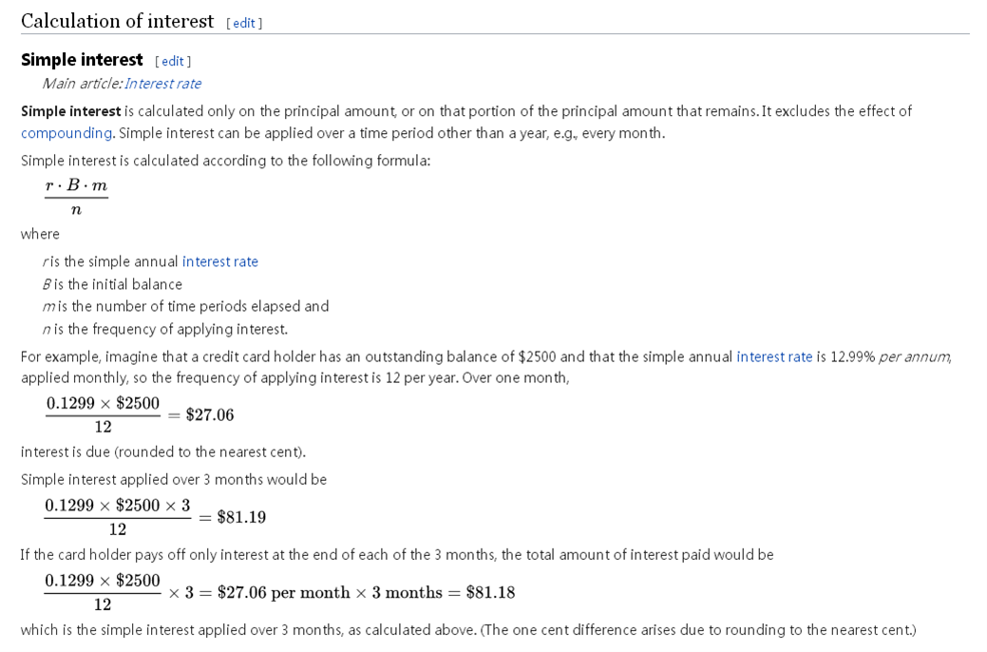
Task: Click the 'where' text below the formula
Action: (x=40, y=234)
